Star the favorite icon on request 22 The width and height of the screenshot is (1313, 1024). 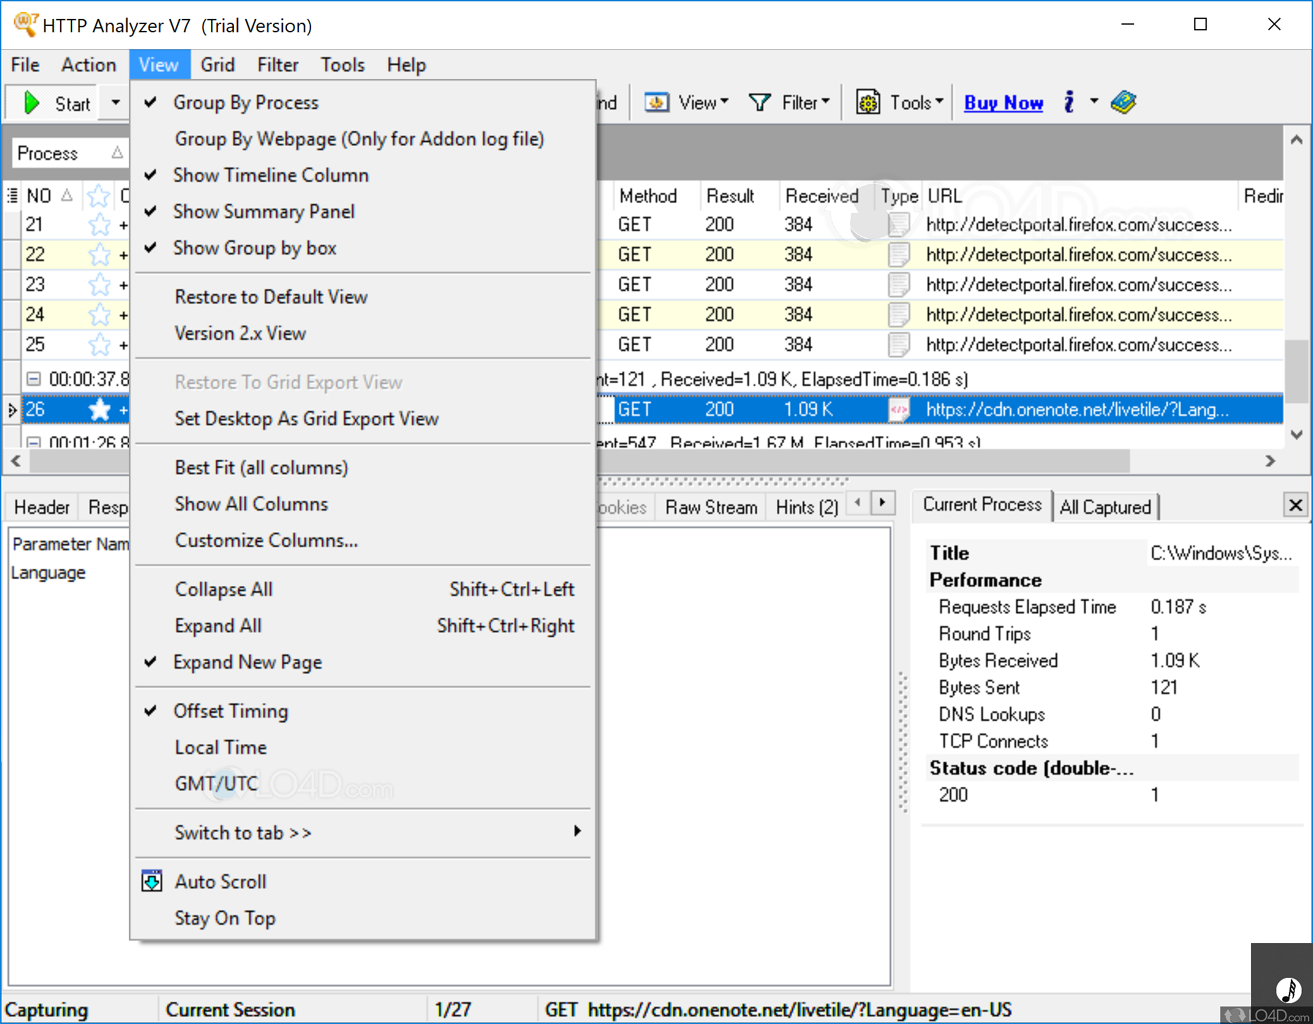(99, 254)
